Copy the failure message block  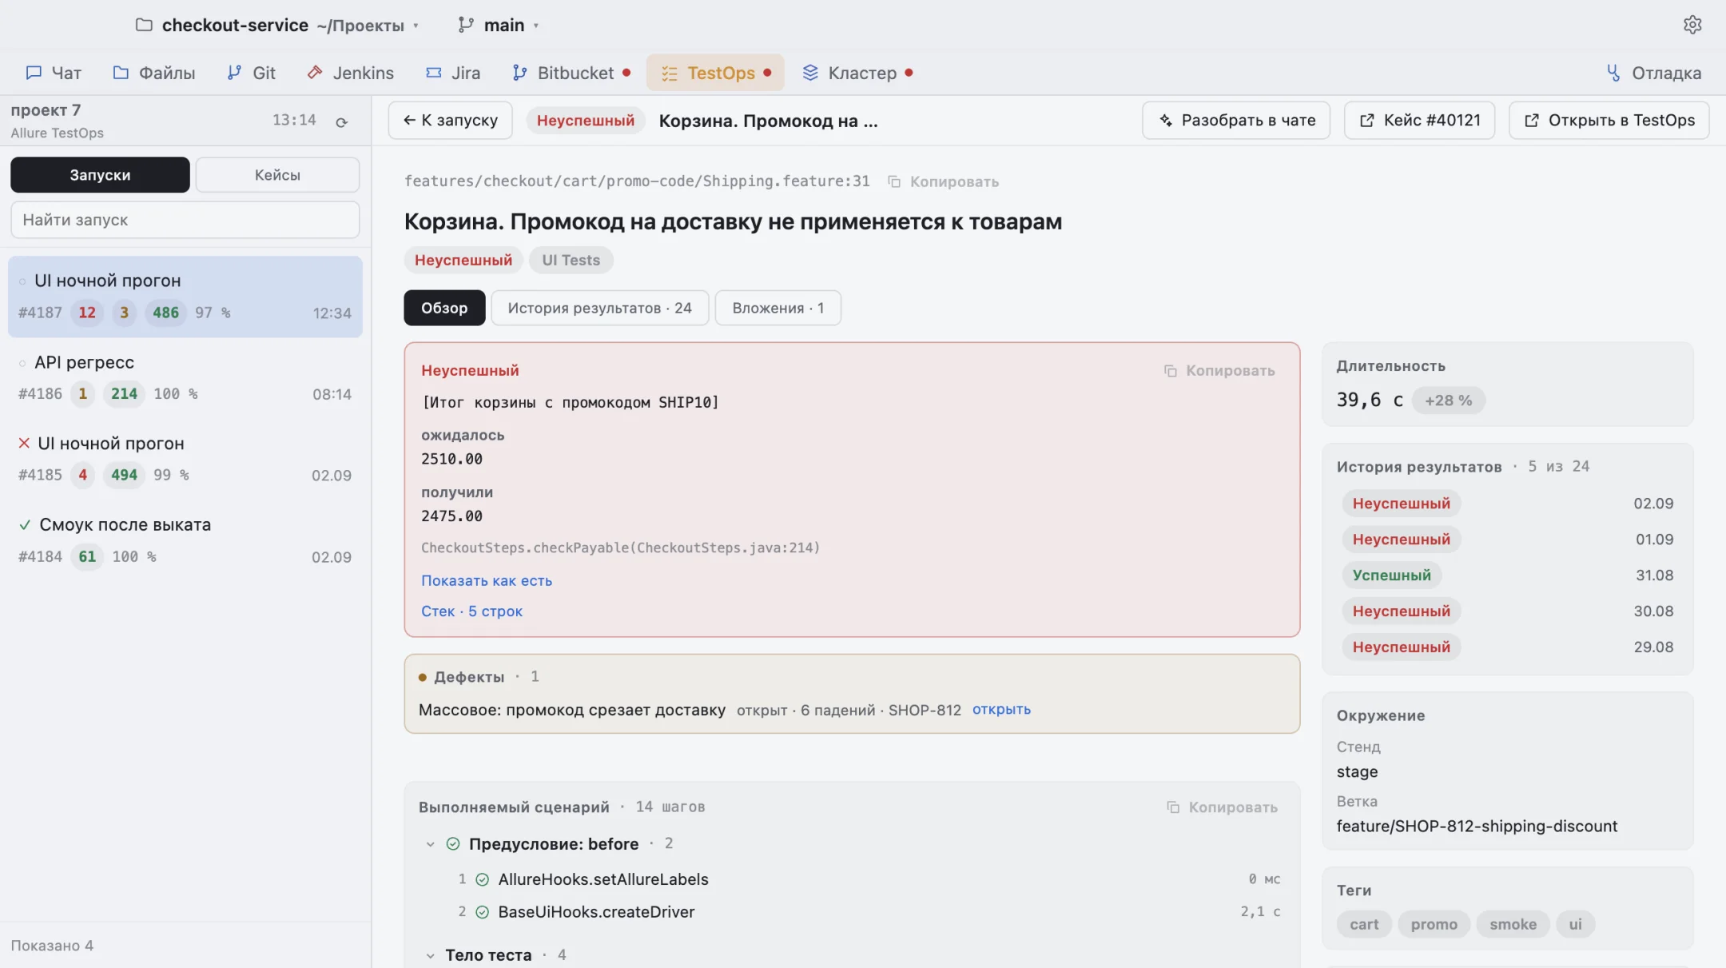1219,371
